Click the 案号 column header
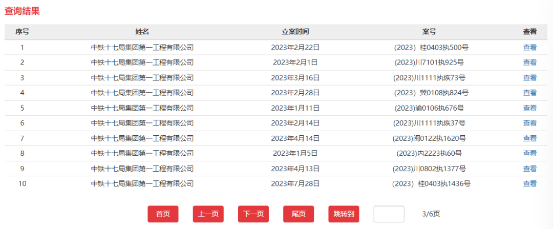 429,32
